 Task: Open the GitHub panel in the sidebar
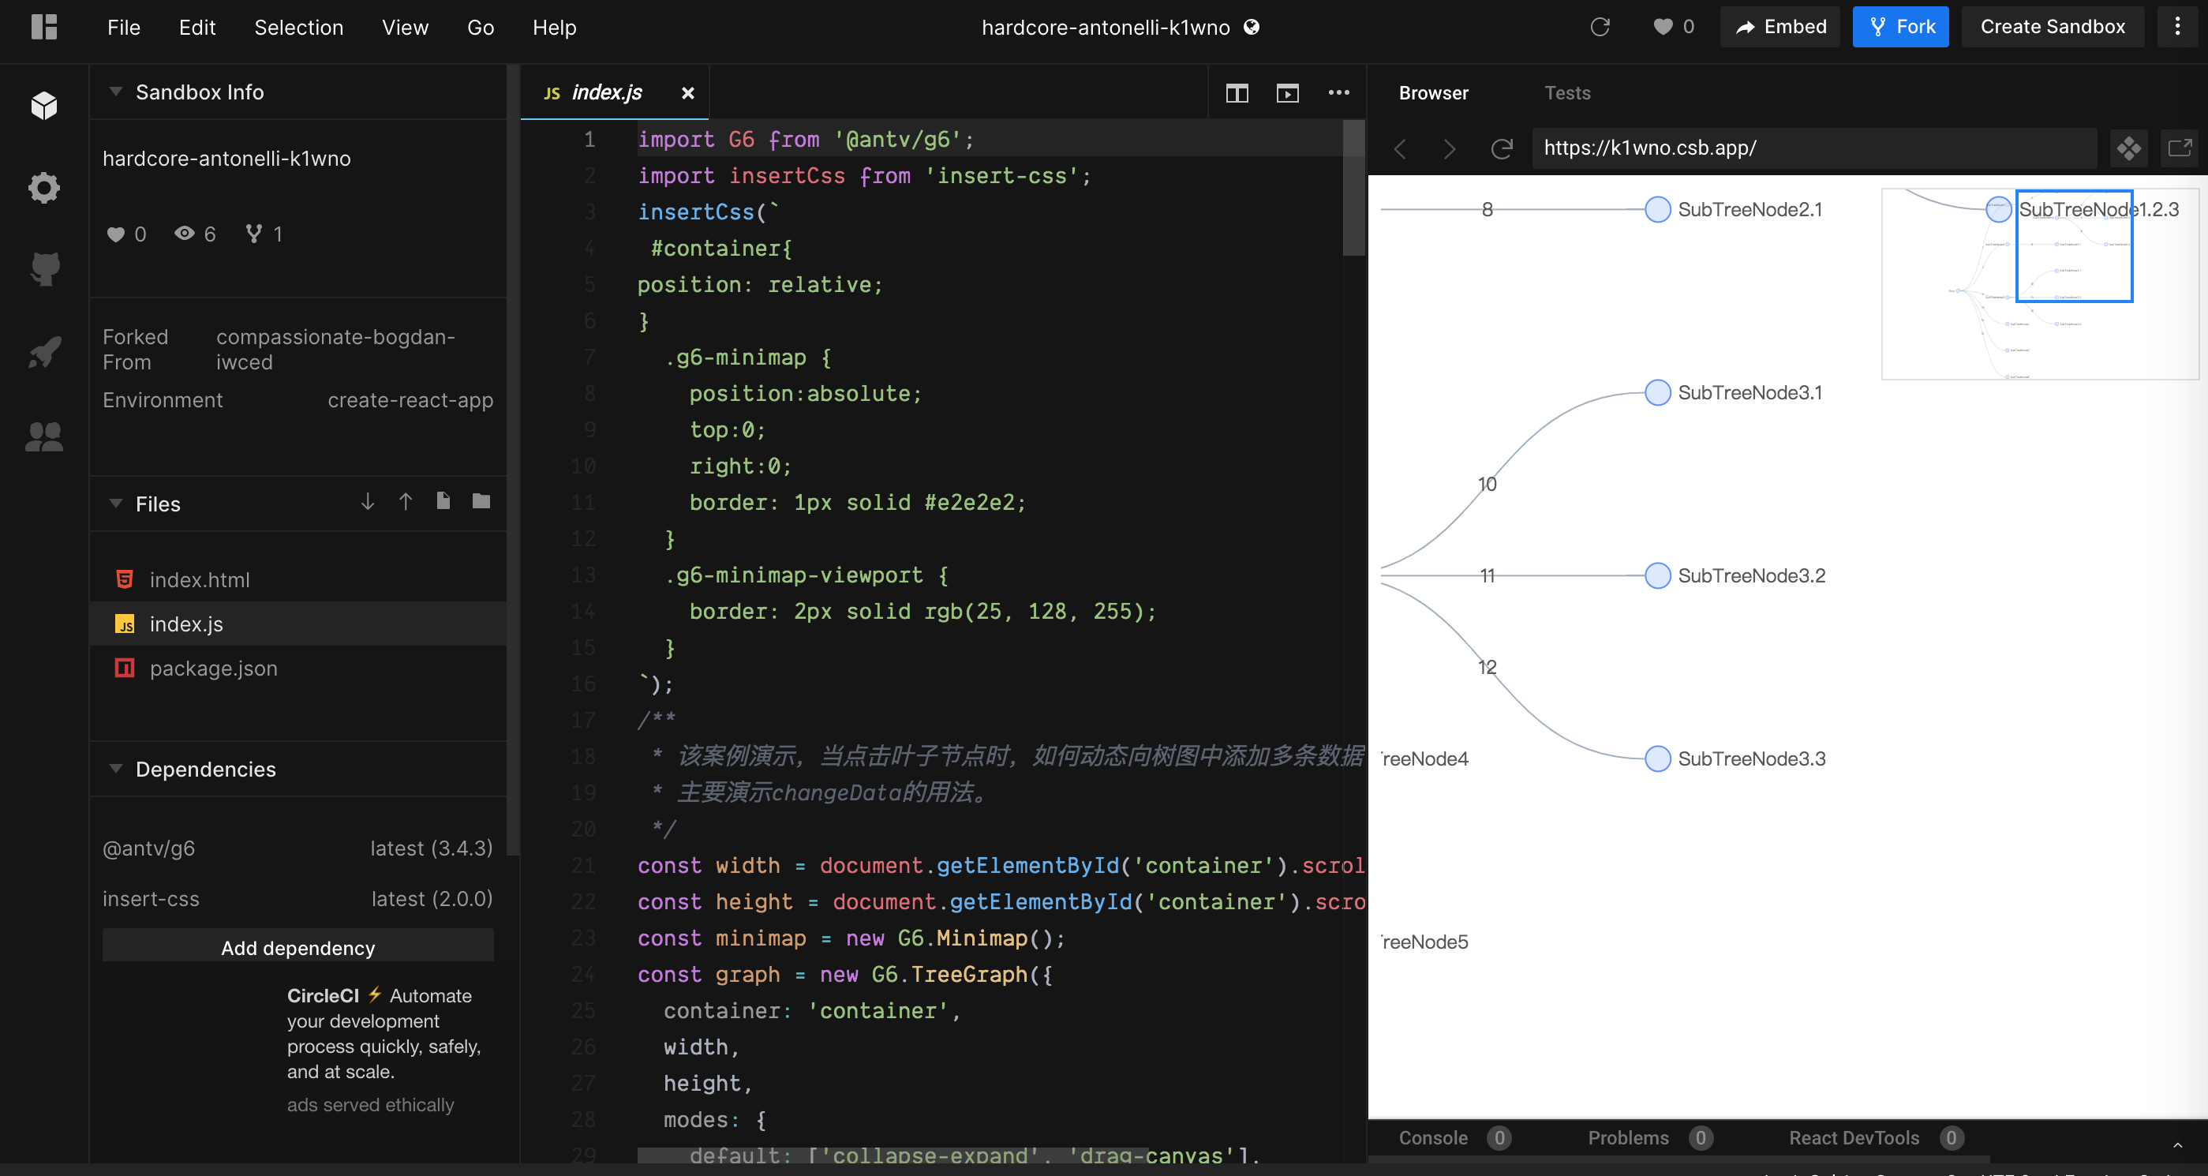43,269
